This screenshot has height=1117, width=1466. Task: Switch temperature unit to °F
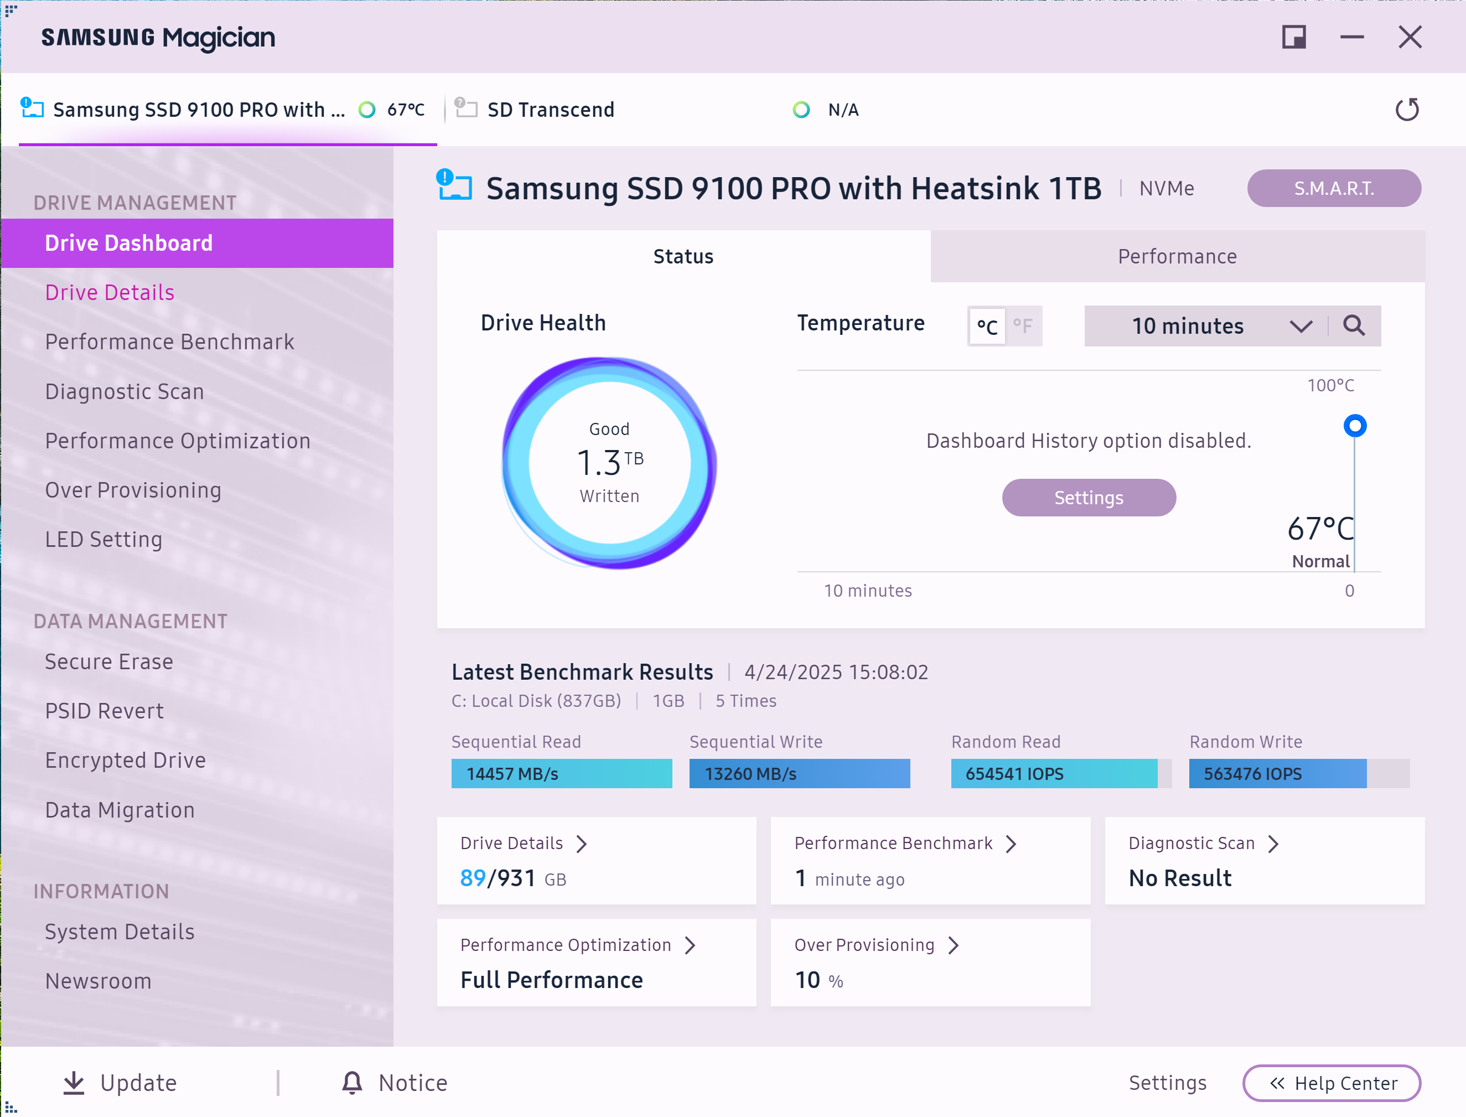tap(1023, 326)
